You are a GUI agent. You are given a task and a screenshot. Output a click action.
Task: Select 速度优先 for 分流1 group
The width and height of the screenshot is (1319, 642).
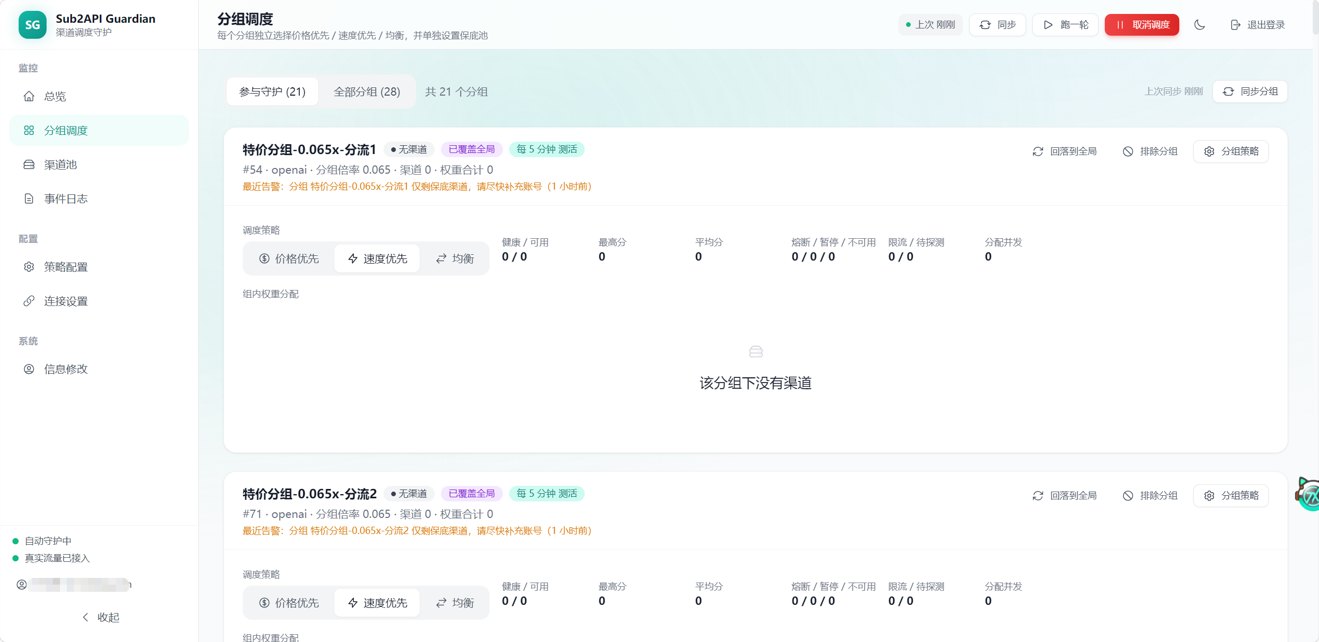(377, 258)
